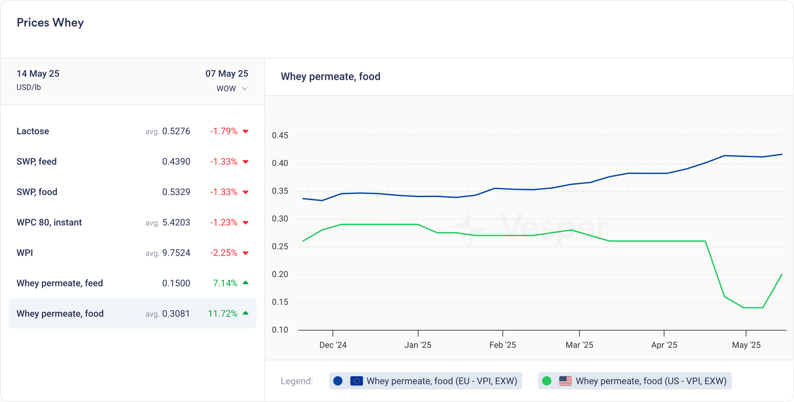The width and height of the screenshot is (794, 402).
Task: Click the chevron next to WOW
Action: pyautogui.click(x=245, y=89)
